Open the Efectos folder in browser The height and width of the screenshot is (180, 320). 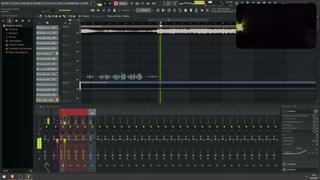point(12,37)
